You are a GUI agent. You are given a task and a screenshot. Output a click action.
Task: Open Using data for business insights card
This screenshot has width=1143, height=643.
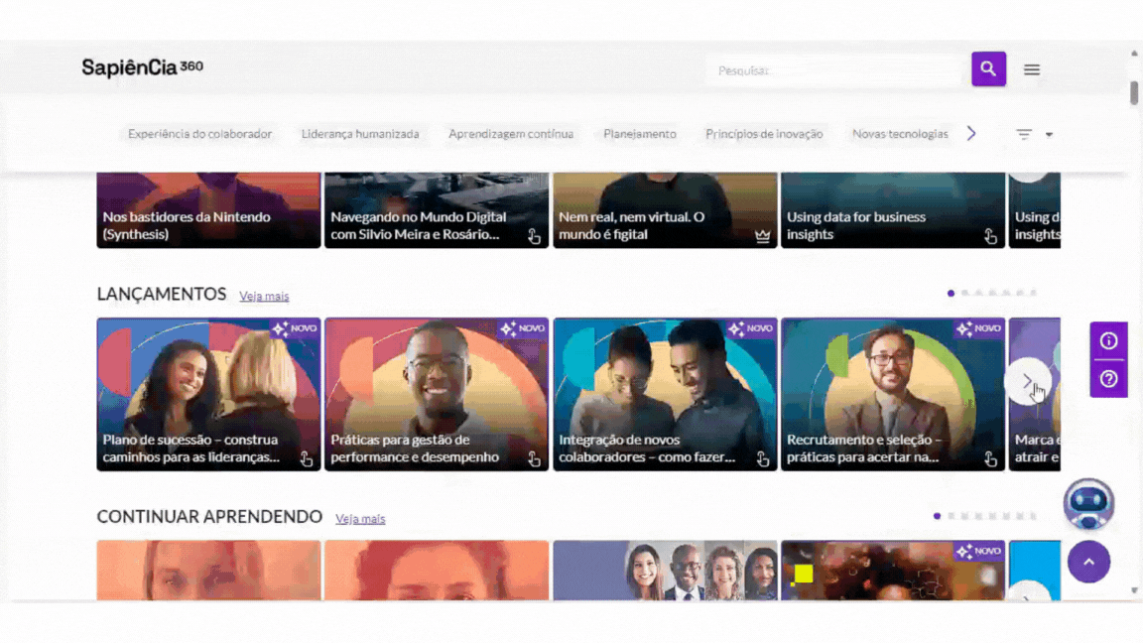pos(893,210)
